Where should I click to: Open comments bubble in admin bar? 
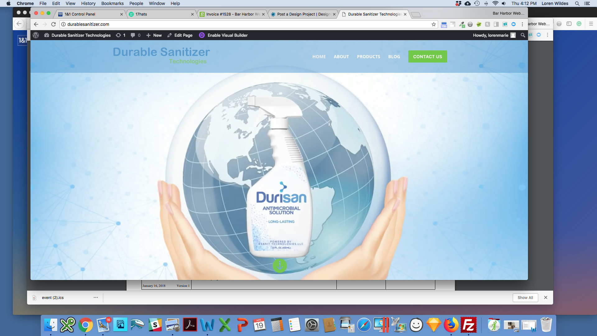pos(133,35)
